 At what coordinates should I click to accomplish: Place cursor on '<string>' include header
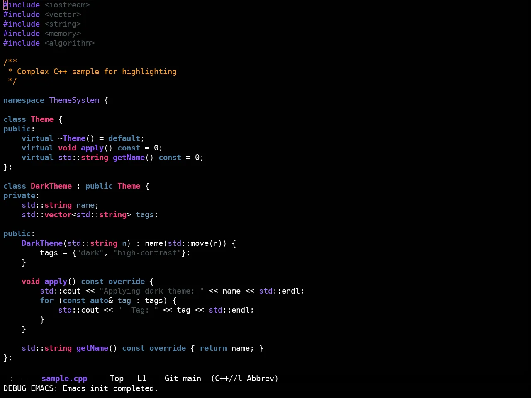pyautogui.click(x=63, y=24)
